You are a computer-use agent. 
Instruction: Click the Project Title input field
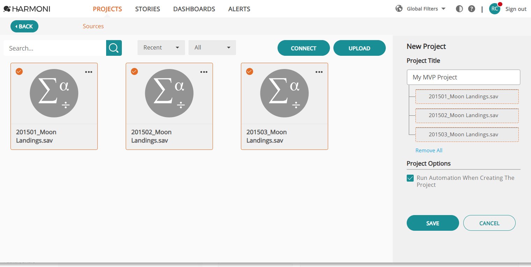(464, 77)
